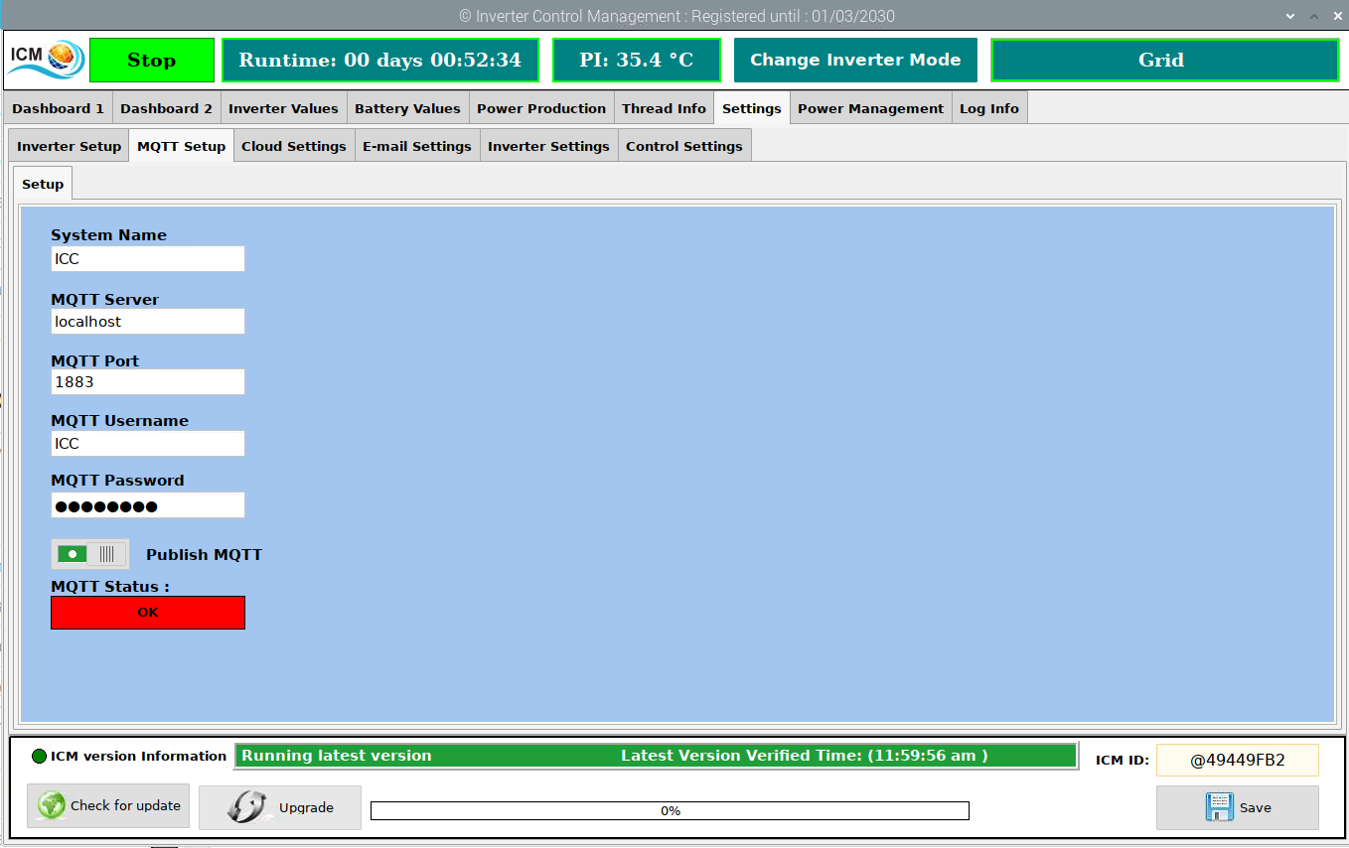Select the Inverter Values tab

click(x=283, y=108)
